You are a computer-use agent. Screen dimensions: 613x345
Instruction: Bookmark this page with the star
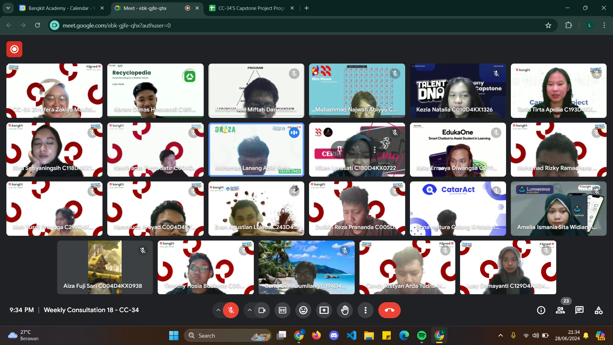click(548, 25)
